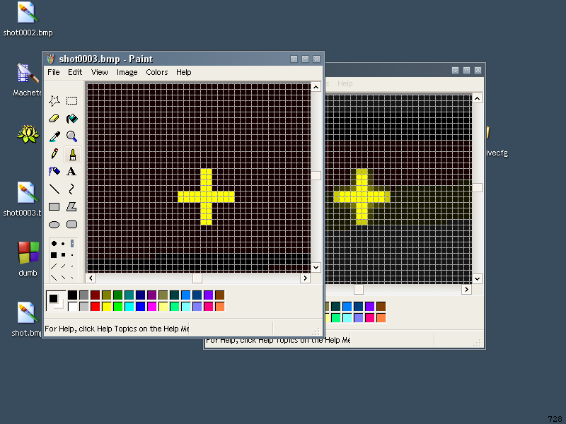Activate the Pick Color eyedropper tool
The width and height of the screenshot is (566, 424).
pos(54,136)
